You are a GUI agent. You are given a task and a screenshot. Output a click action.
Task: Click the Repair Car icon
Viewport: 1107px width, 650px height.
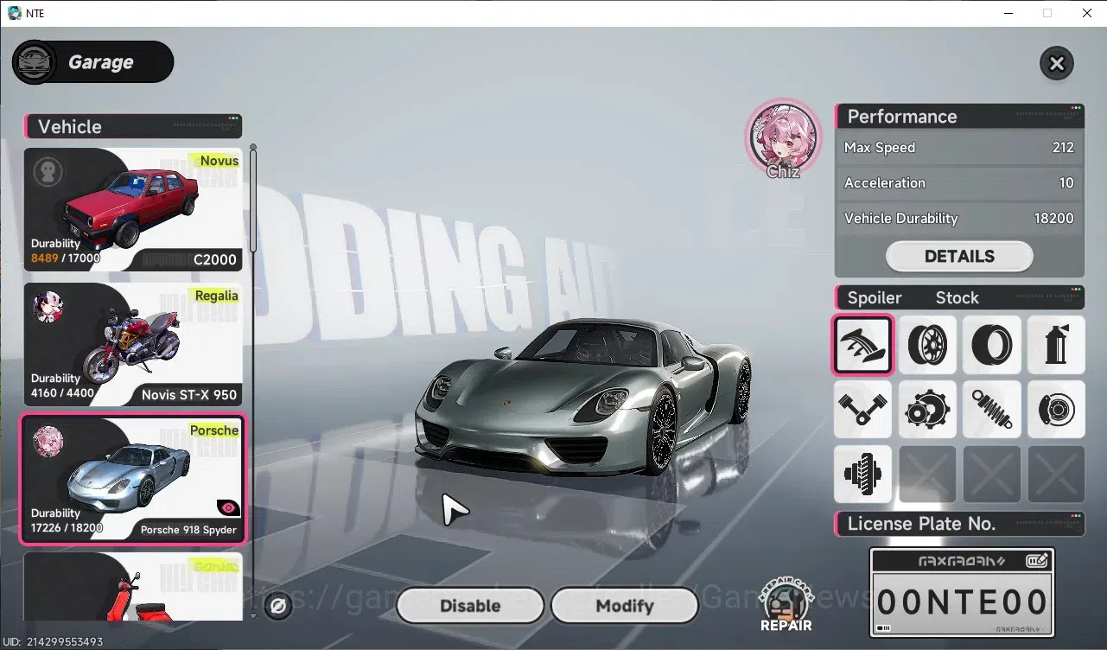[x=786, y=602]
